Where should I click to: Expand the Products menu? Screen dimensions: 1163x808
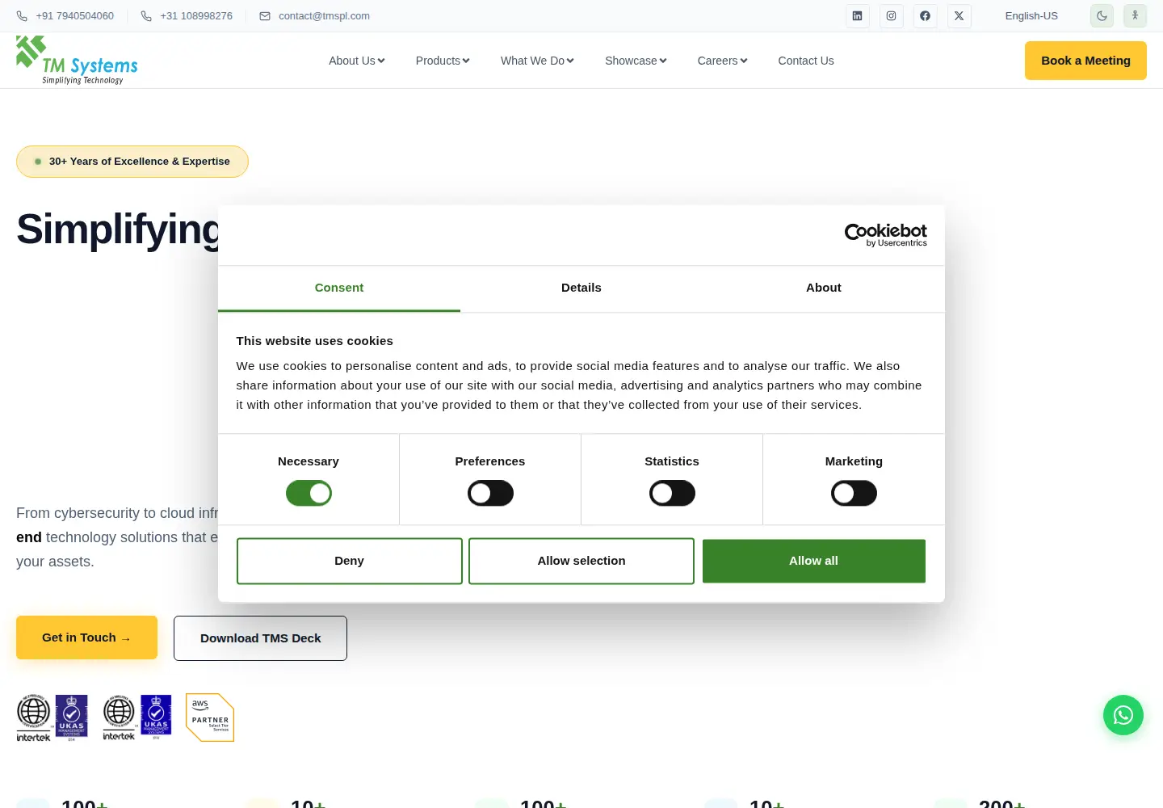tap(443, 61)
